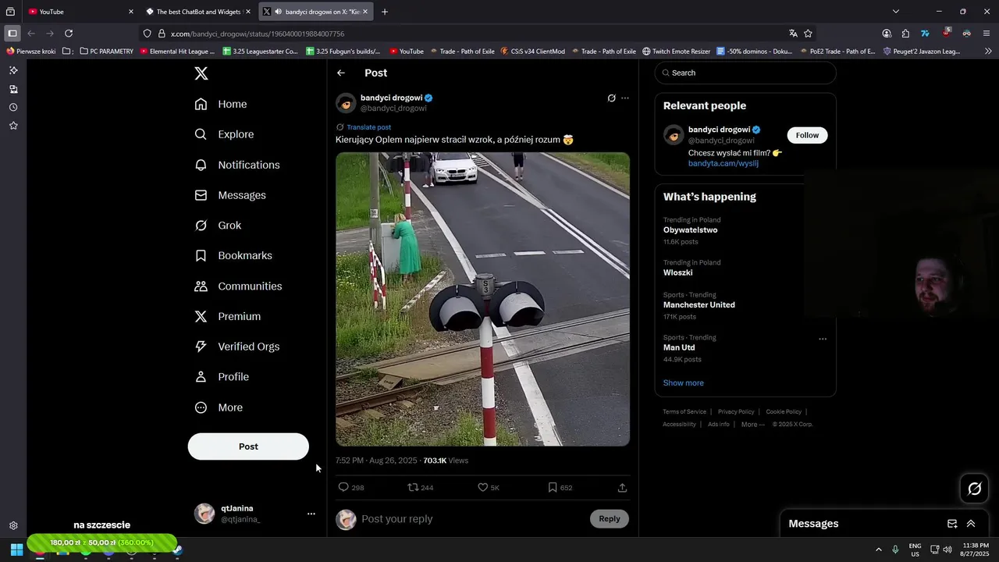Open PC PARAMETRY bookmark folder

tap(105, 52)
